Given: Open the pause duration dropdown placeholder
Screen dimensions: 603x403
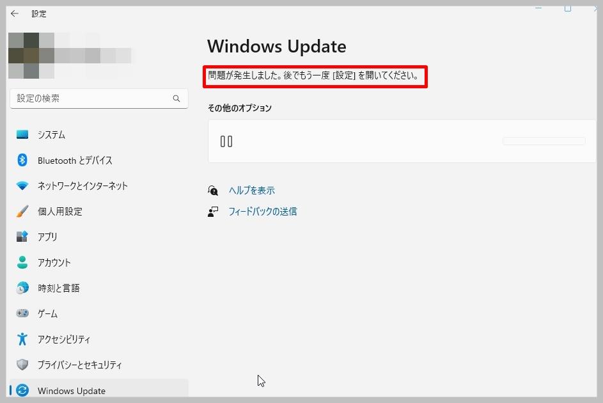Looking at the screenshot, I should [x=544, y=141].
